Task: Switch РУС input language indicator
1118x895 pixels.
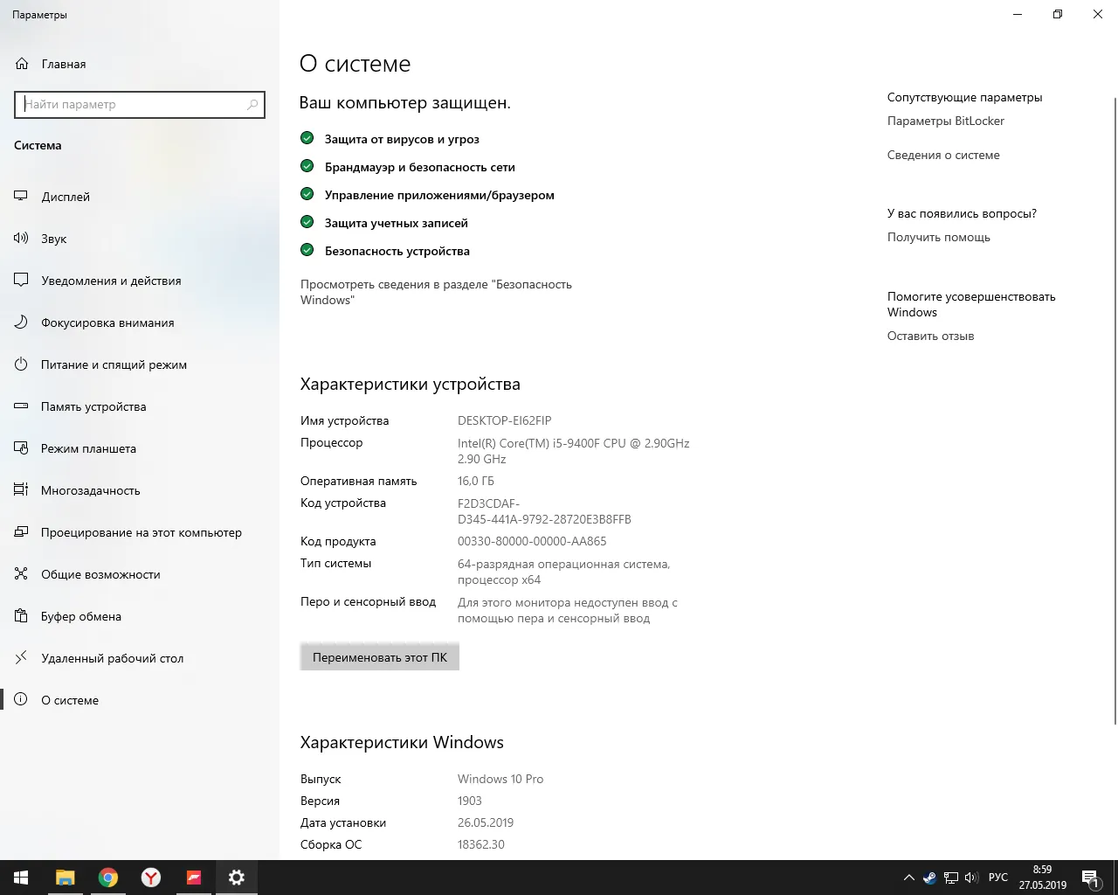Action: tap(997, 878)
